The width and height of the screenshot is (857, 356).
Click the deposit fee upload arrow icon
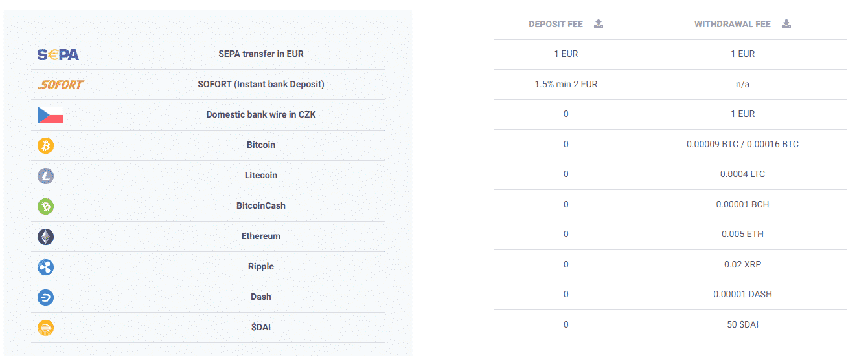coord(599,24)
